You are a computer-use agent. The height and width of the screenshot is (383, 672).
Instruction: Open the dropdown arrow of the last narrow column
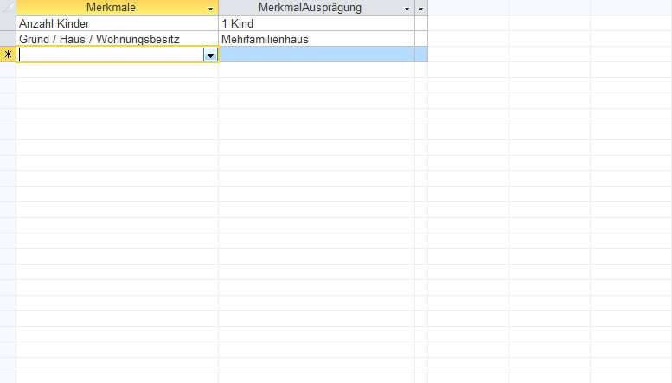point(421,9)
